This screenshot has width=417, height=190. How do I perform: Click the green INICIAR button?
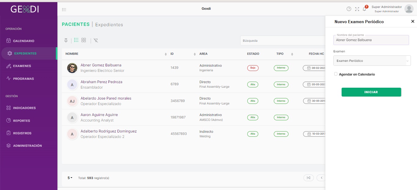[371, 92]
